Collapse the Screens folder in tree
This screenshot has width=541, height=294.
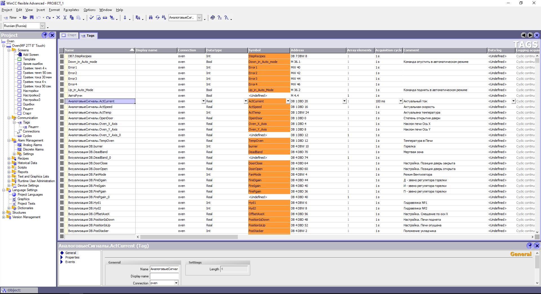point(9,50)
